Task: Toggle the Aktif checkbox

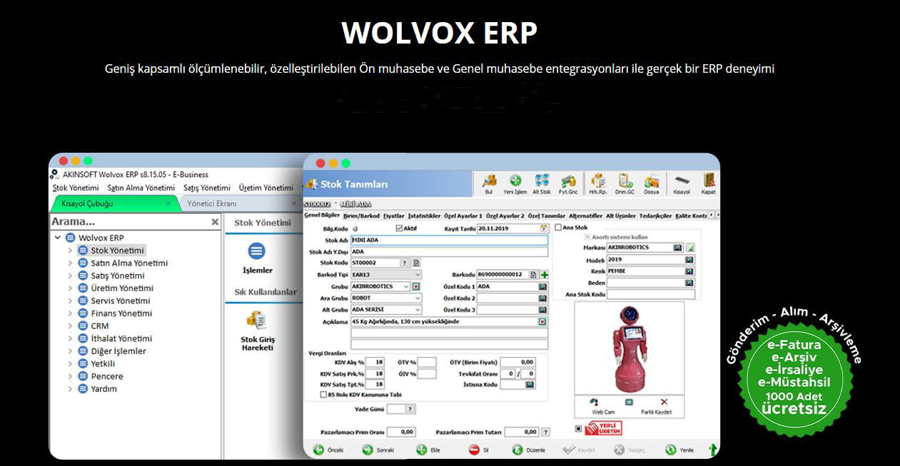Action: click(x=399, y=228)
